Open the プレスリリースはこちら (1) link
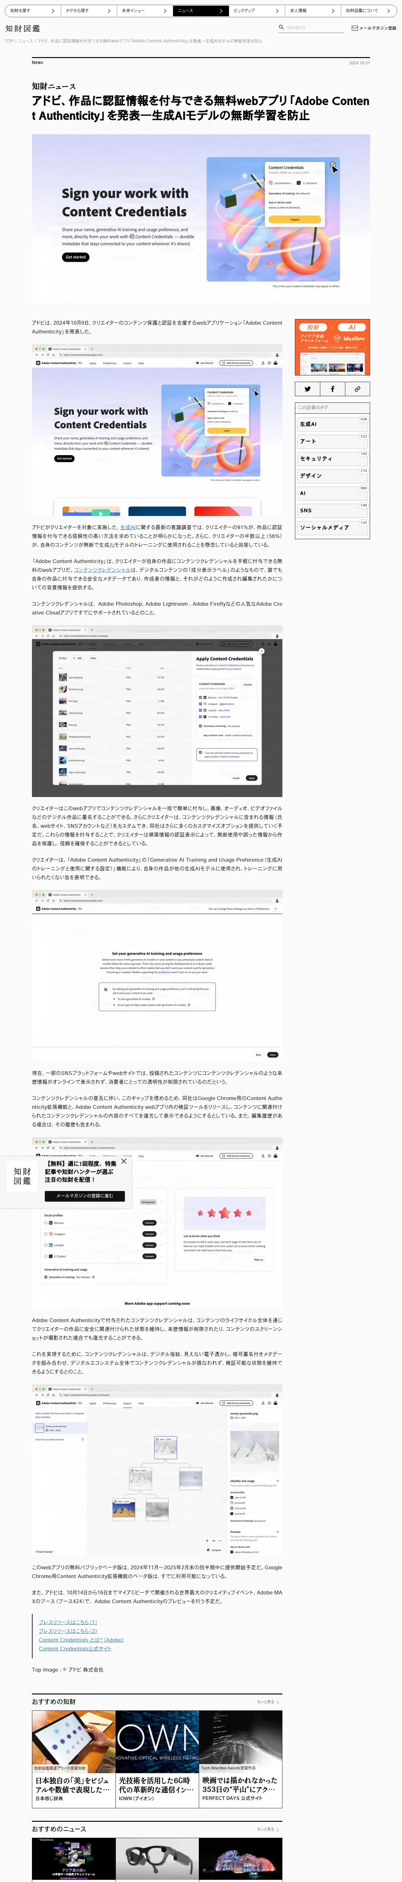The image size is (402, 1882). pyautogui.click(x=68, y=1622)
